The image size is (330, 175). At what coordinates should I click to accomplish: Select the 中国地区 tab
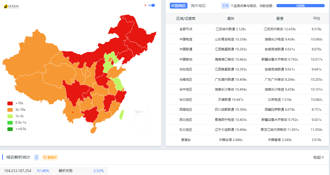(x=178, y=6)
